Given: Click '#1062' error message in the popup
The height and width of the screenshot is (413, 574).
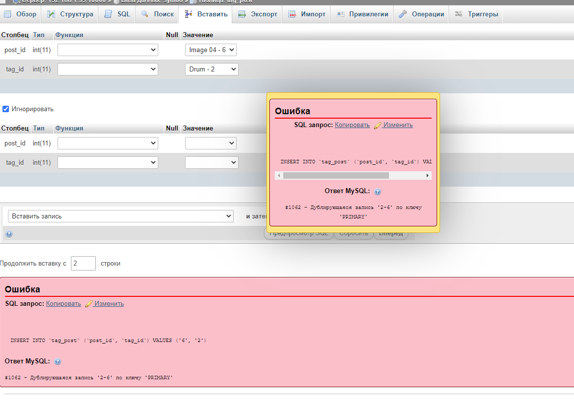Looking at the screenshot, I should tap(353, 212).
